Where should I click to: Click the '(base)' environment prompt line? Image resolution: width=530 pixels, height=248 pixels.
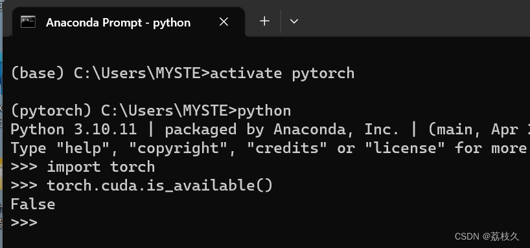click(183, 74)
